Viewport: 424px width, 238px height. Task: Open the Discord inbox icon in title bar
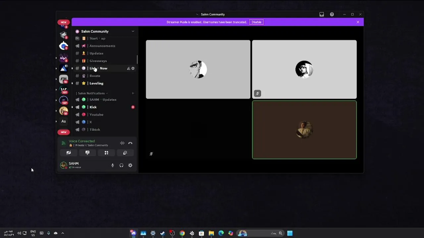pyautogui.click(x=322, y=14)
